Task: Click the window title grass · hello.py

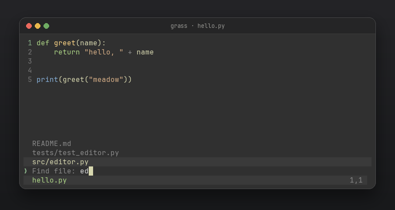Action: pos(197,26)
